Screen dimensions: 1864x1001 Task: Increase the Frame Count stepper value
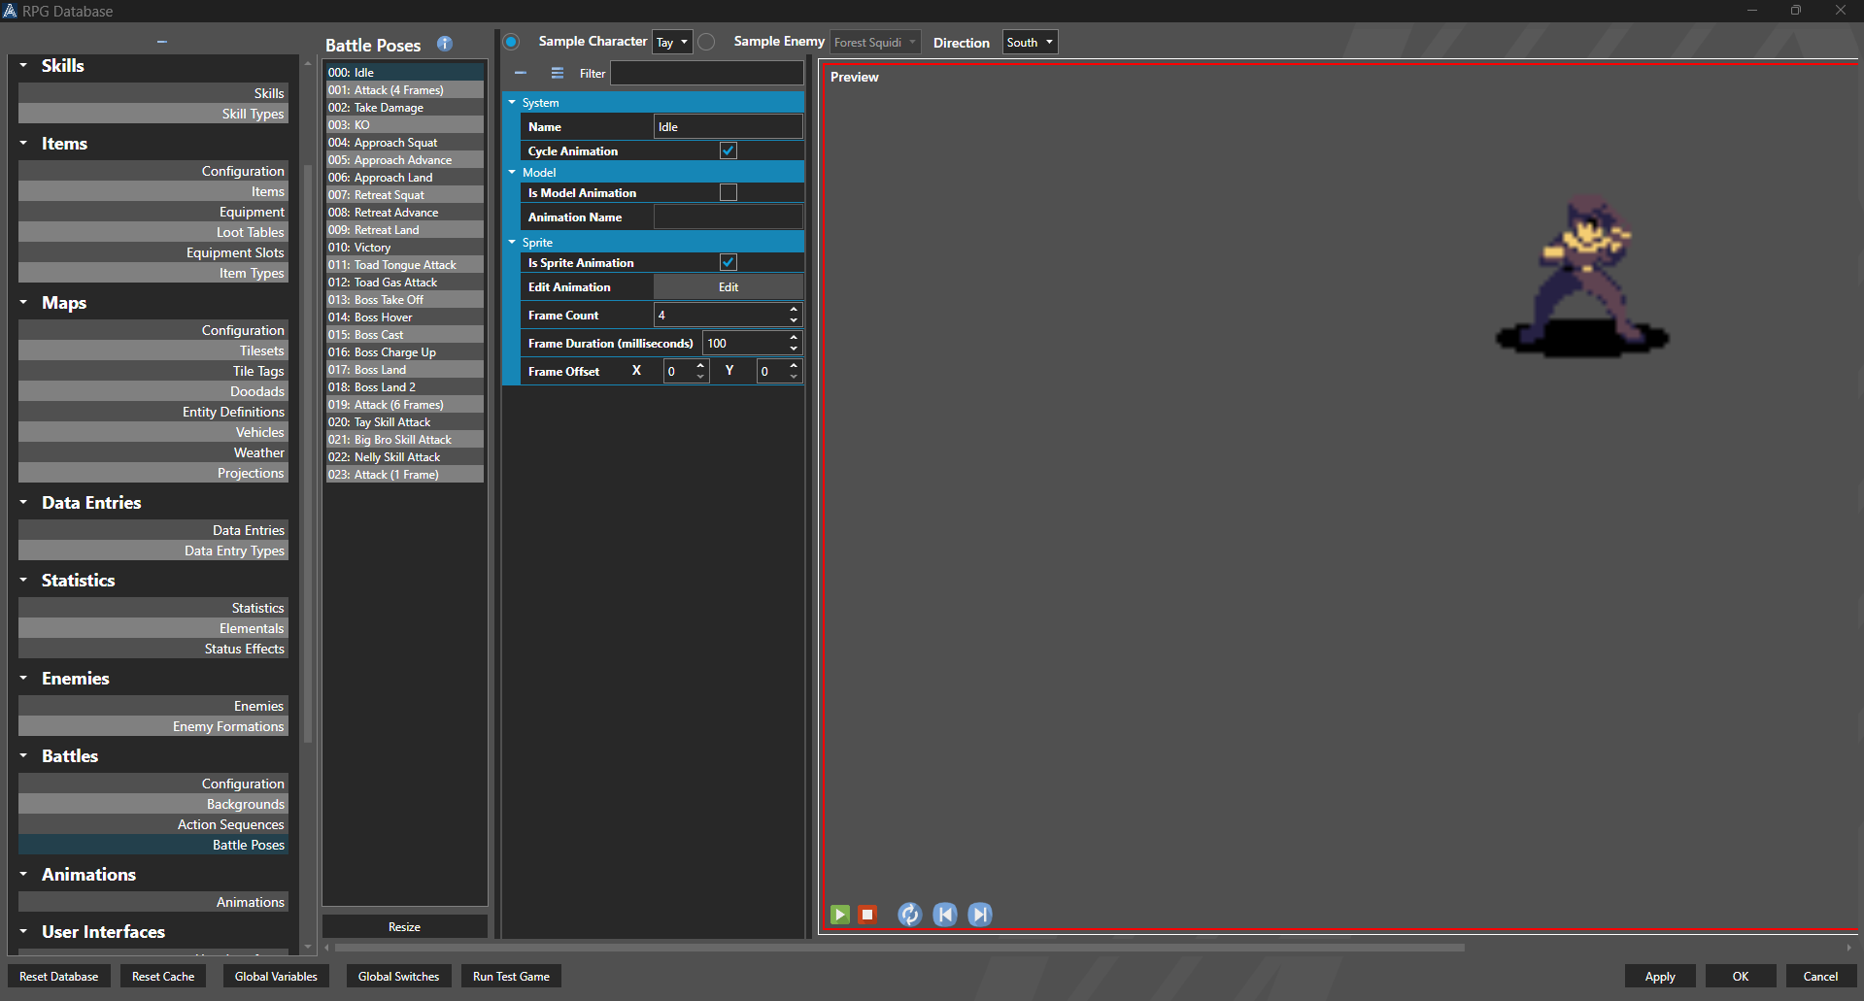point(794,310)
